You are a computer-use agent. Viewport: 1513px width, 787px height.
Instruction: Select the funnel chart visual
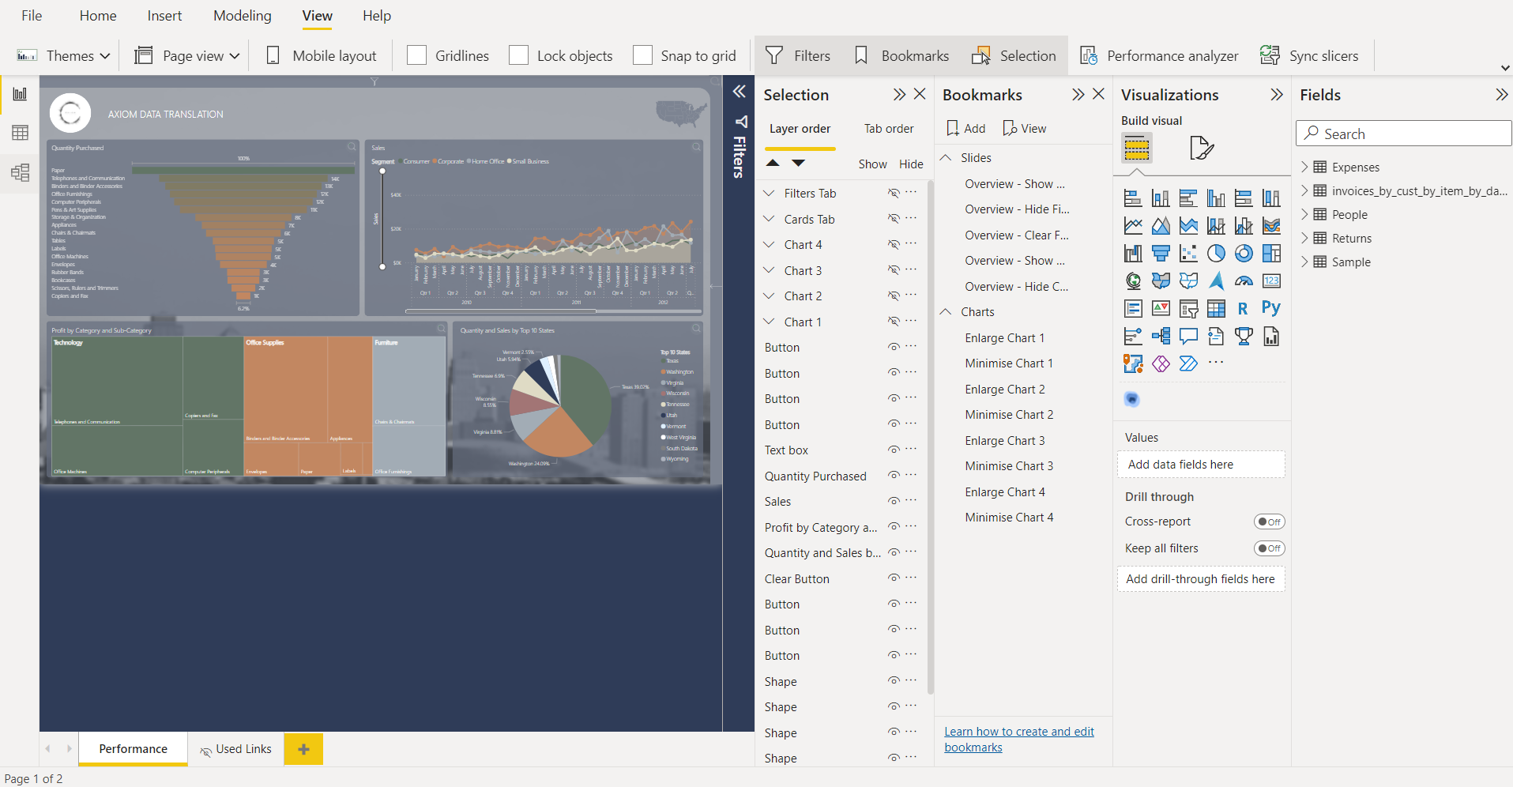pyautogui.click(x=1161, y=253)
